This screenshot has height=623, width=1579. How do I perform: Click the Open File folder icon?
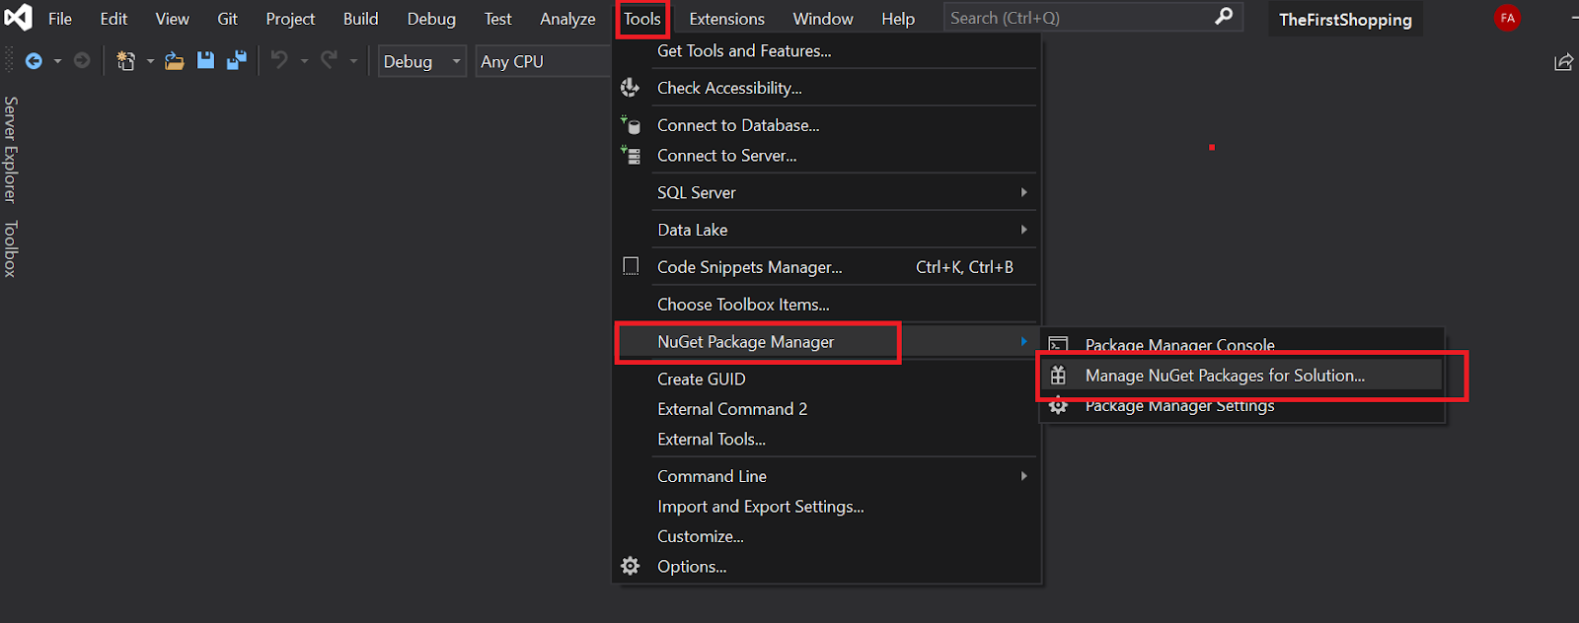click(x=175, y=61)
